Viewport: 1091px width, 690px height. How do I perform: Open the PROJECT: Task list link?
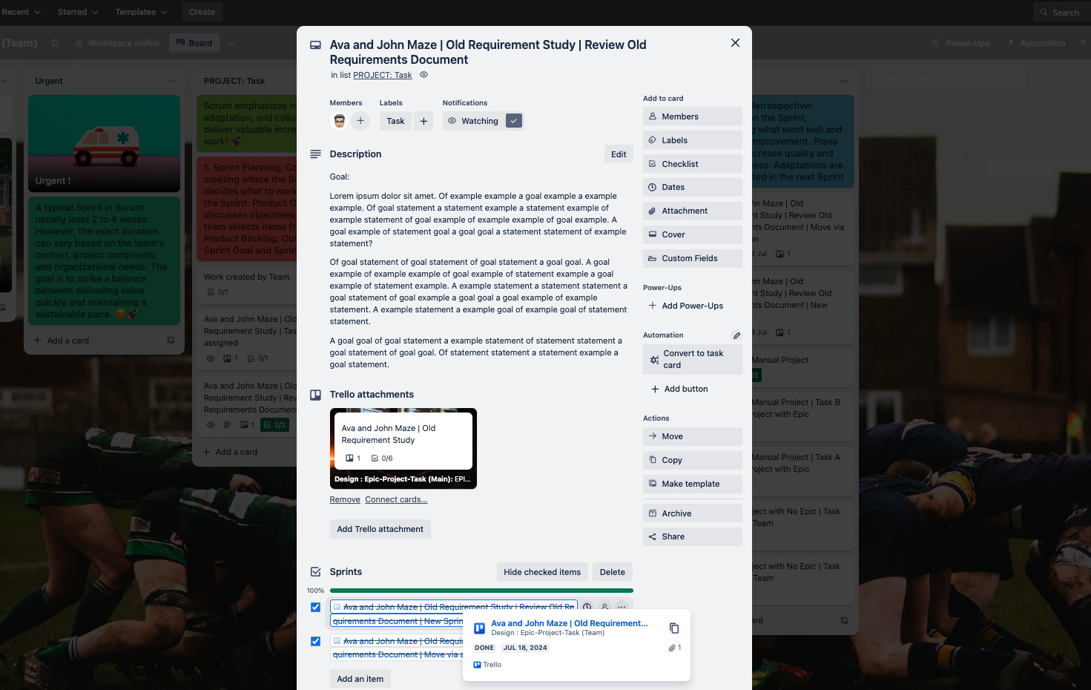pyautogui.click(x=382, y=75)
